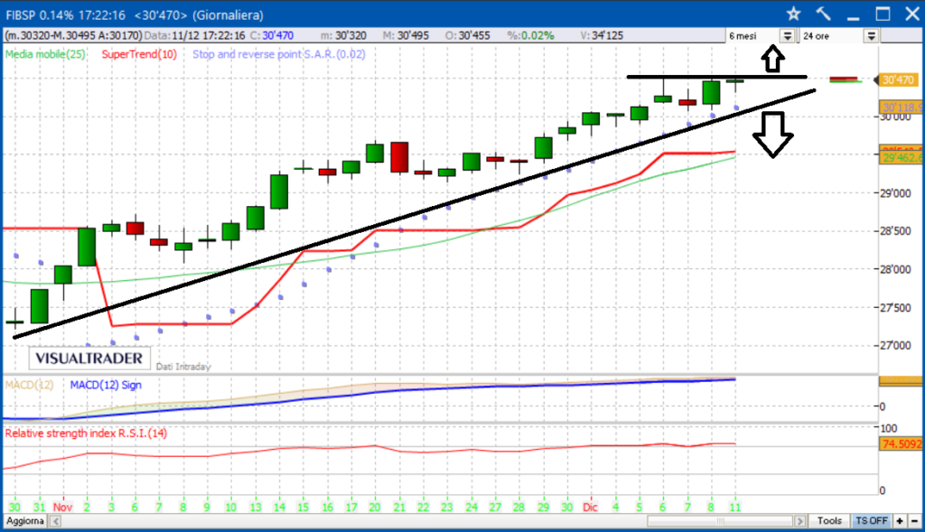
Task: Click the Relative strength index R.S.I.(14) label
Action: [86, 433]
